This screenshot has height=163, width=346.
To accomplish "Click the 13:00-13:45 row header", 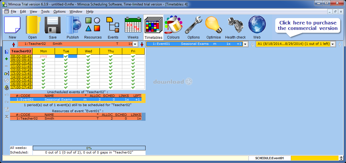I will click(21, 74).
